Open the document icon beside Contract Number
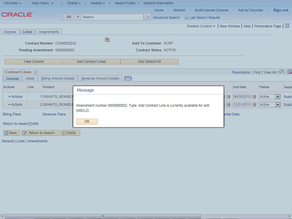Screen dimensions: 292x219 (107, 40)
